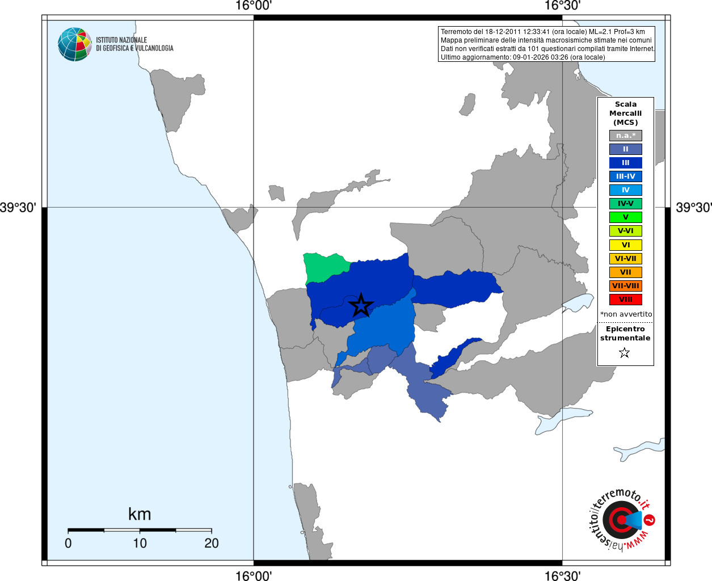Click the left 39°30' latitude label

pyautogui.click(x=18, y=208)
